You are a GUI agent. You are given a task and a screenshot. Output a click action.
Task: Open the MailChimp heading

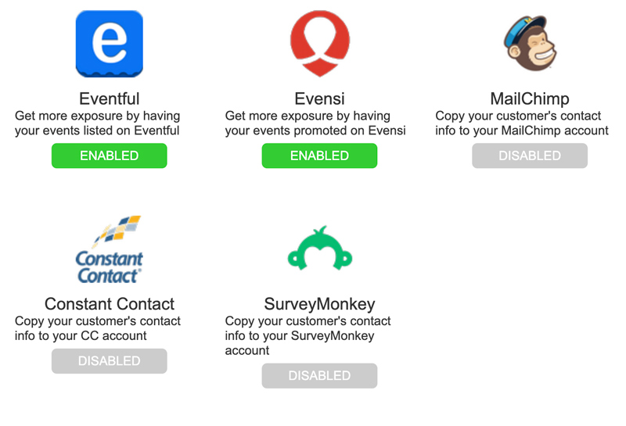click(x=530, y=99)
